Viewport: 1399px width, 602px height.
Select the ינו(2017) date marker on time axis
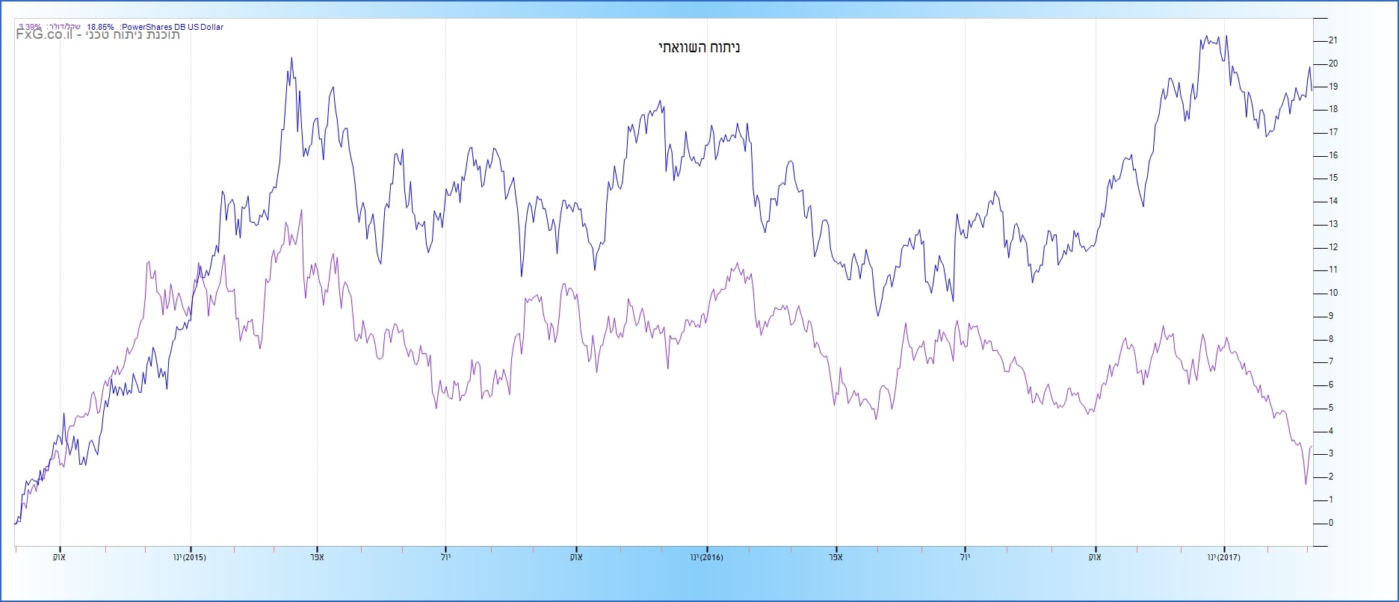pyautogui.click(x=1224, y=557)
